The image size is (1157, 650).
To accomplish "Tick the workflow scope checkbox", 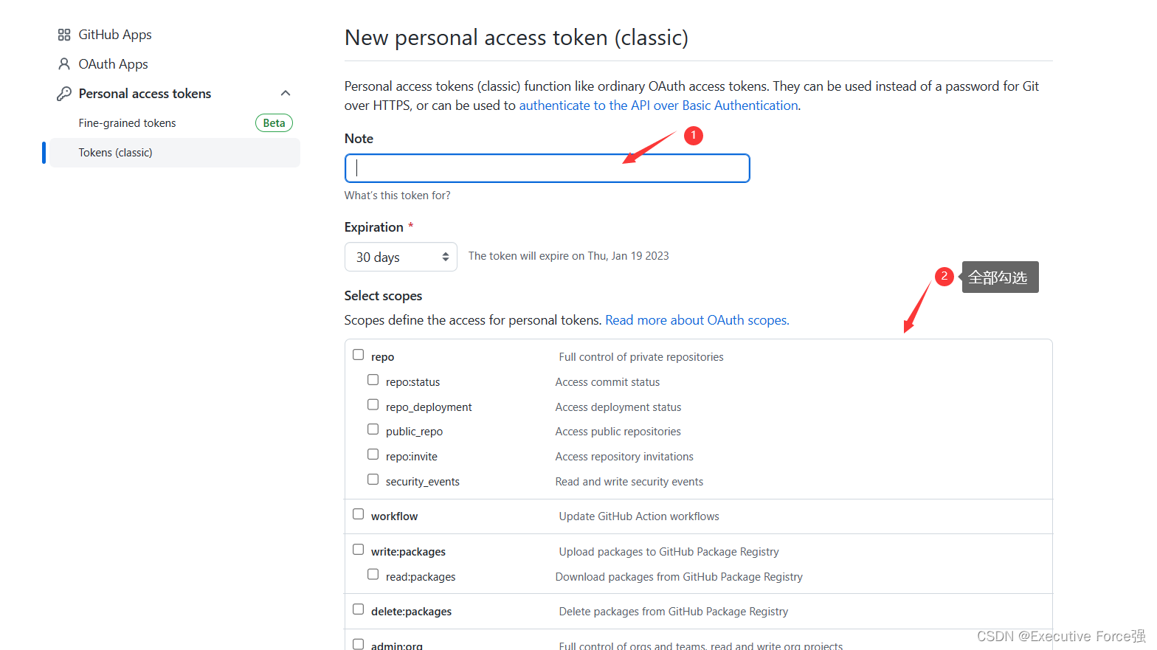I will (359, 514).
